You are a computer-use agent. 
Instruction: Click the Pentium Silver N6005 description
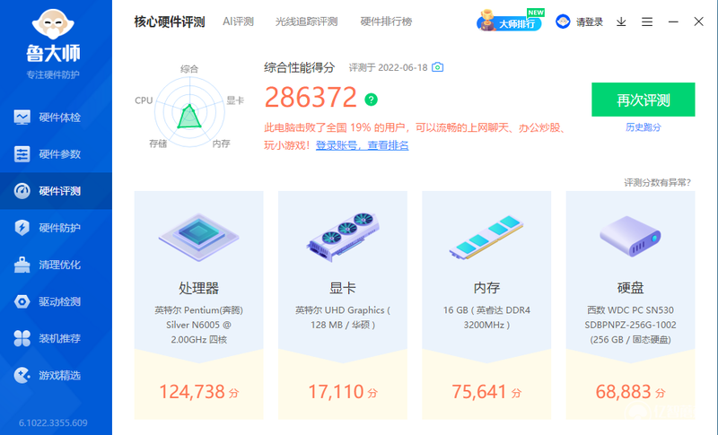pyautogui.click(x=198, y=325)
